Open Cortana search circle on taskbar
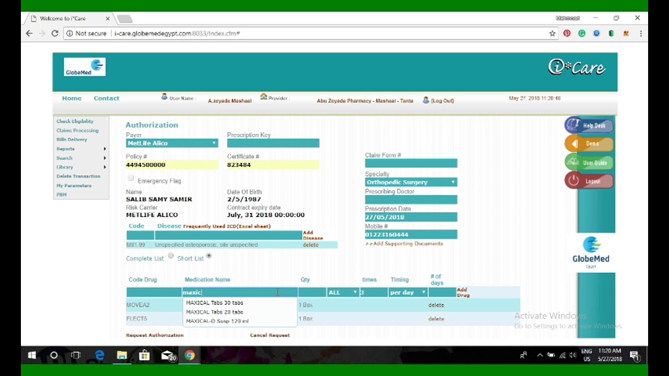This screenshot has width=669, height=376. (54, 356)
